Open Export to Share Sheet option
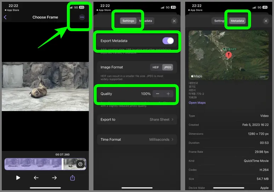This screenshot has width=274, height=192. tap(137, 120)
